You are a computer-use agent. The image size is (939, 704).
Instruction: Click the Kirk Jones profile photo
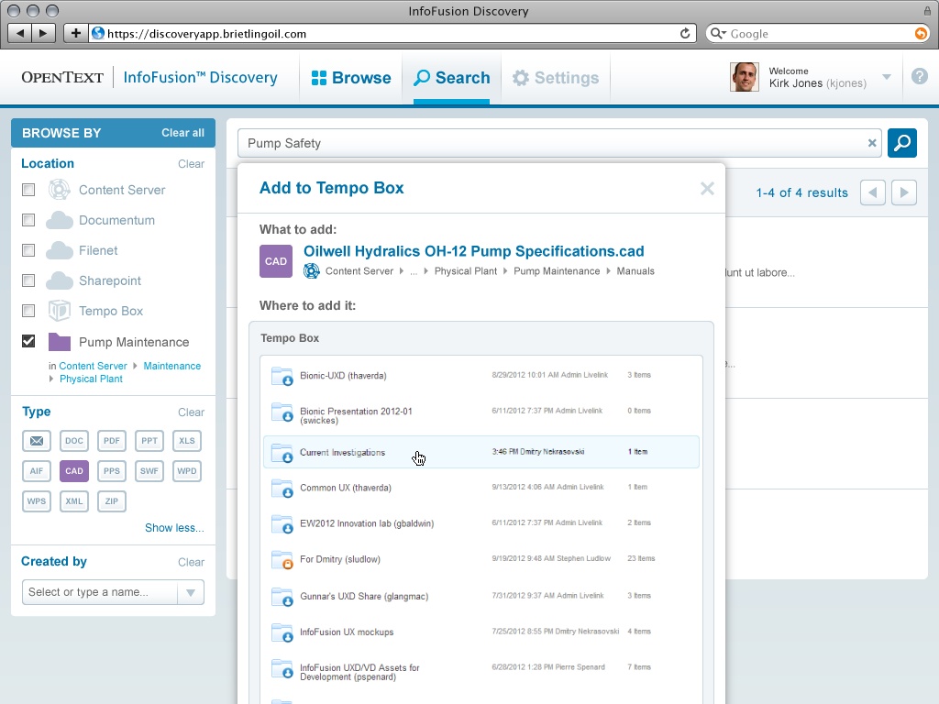pyautogui.click(x=745, y=77)
